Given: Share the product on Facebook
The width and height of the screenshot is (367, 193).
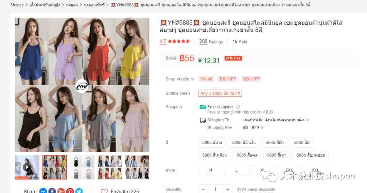Looking at the screenshot, I should pyautogui.click(x=52, y=191).
